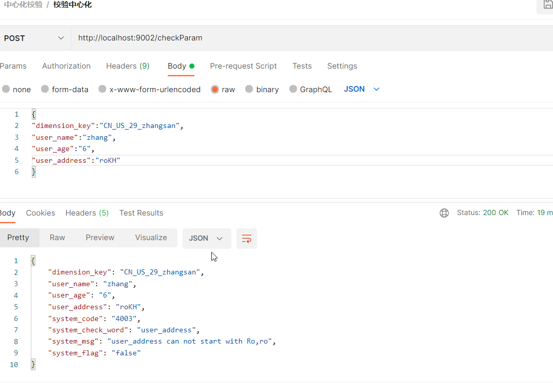This screenshot has height=383, width=553.
Task: Open the Pre-request Script tab
Action: (x=243, y=66)
